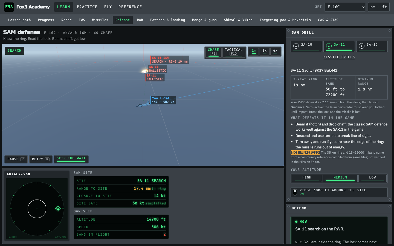Click the SA-11 launcher icon
Viewport: 394px width, 246px height.
click(329, 46)
